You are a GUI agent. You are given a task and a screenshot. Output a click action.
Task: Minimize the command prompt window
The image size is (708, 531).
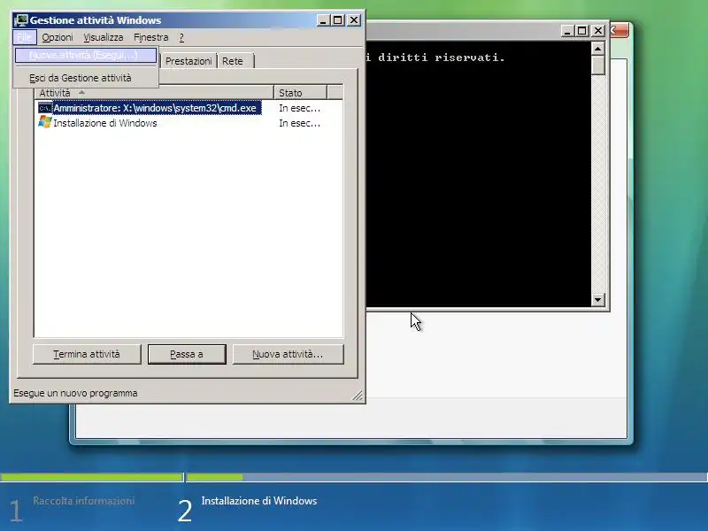567,31
